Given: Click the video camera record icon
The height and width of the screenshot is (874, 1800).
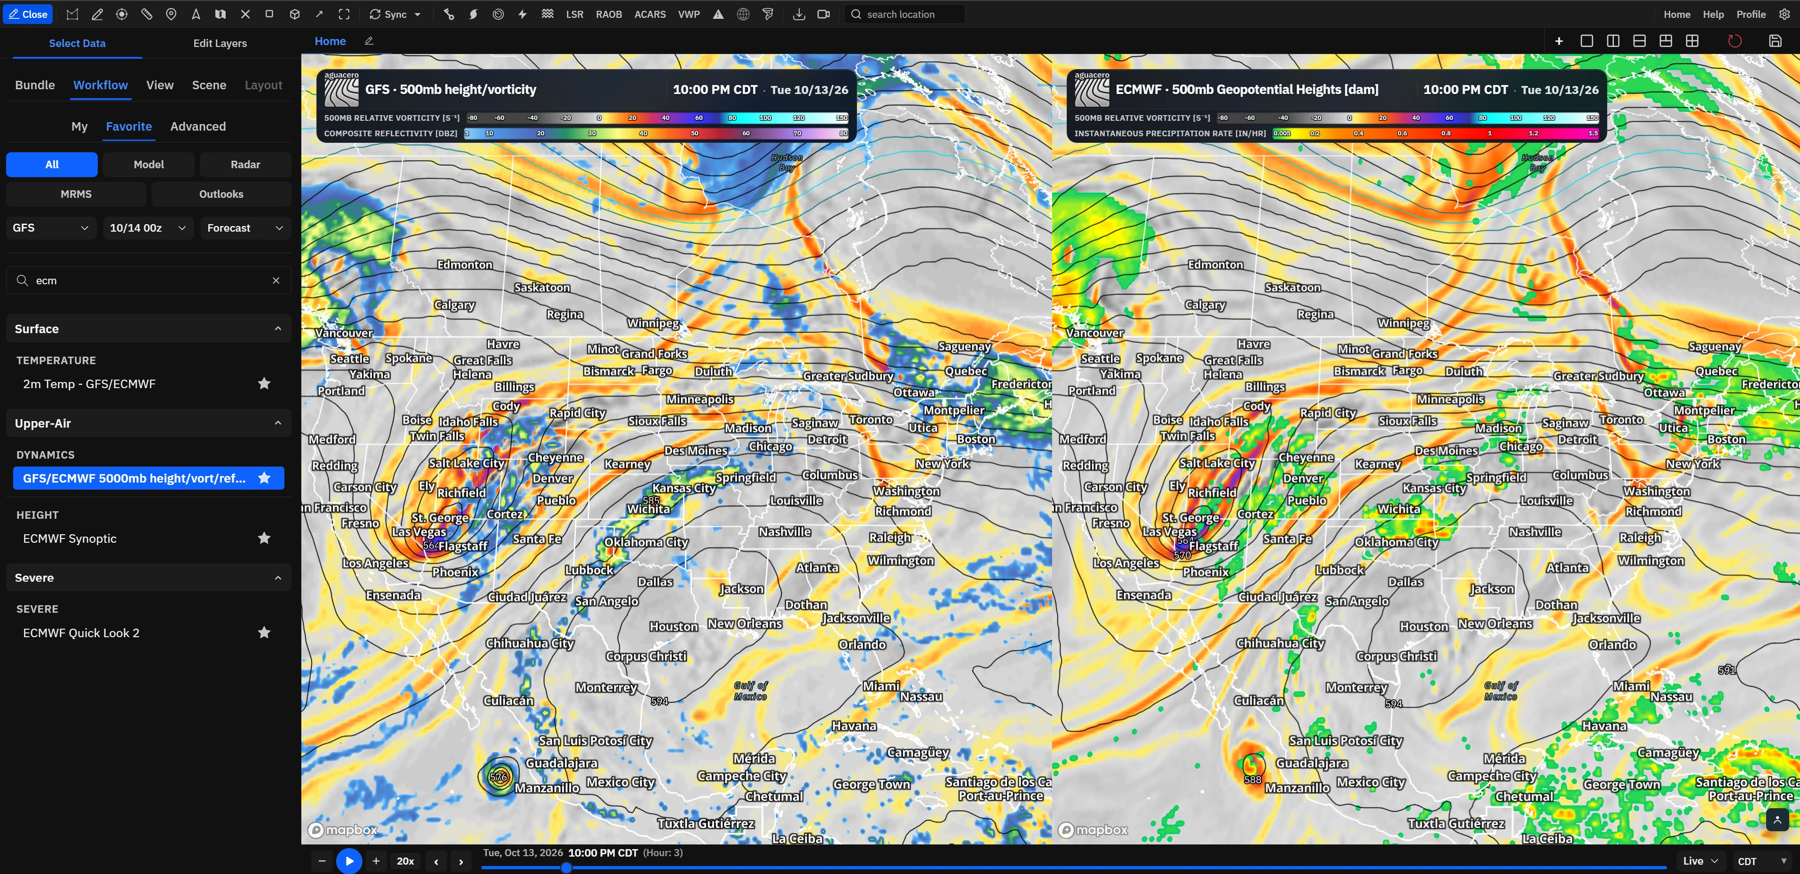Looking at the screenshot, I should pyautogui.click(x=823, y=14).
